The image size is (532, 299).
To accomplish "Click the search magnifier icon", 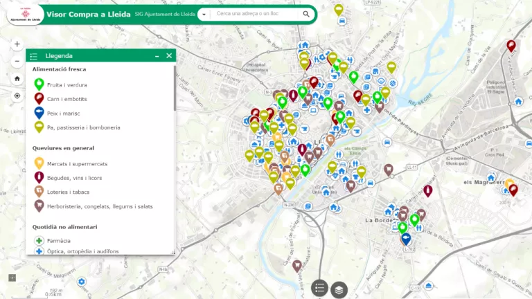I will [306, 14].
